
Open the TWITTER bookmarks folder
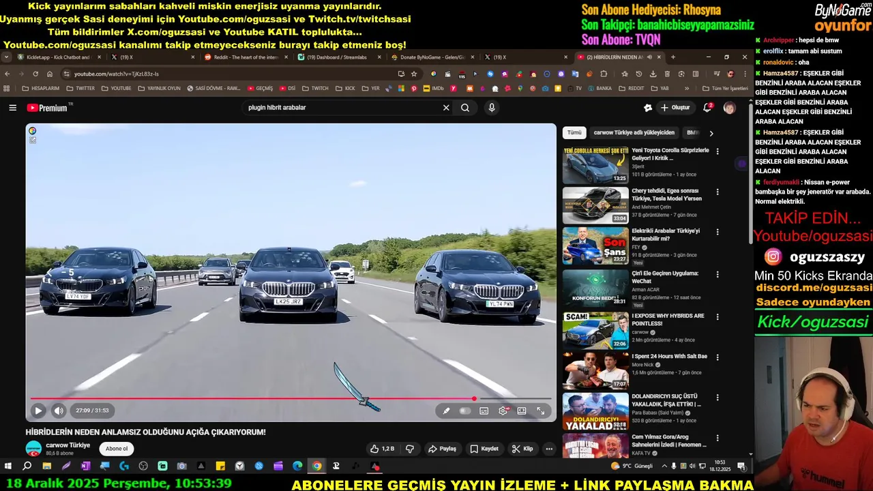pos(80,88)
